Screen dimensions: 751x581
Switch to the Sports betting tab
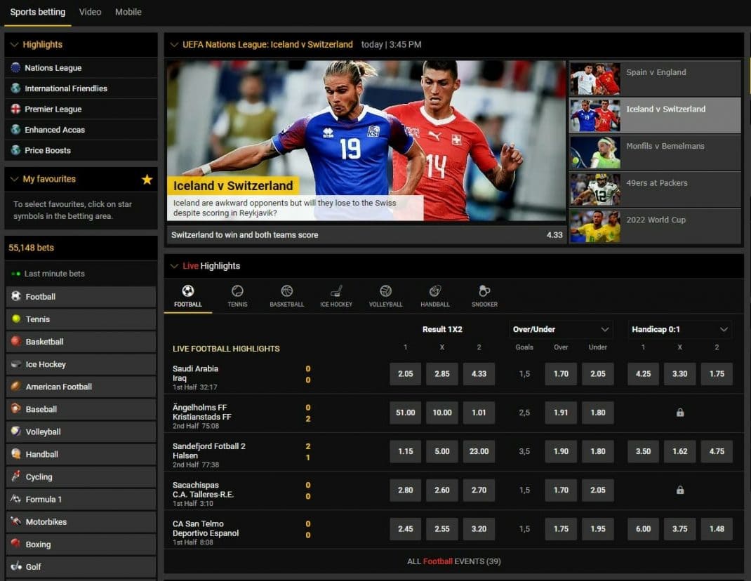[38, 12]
